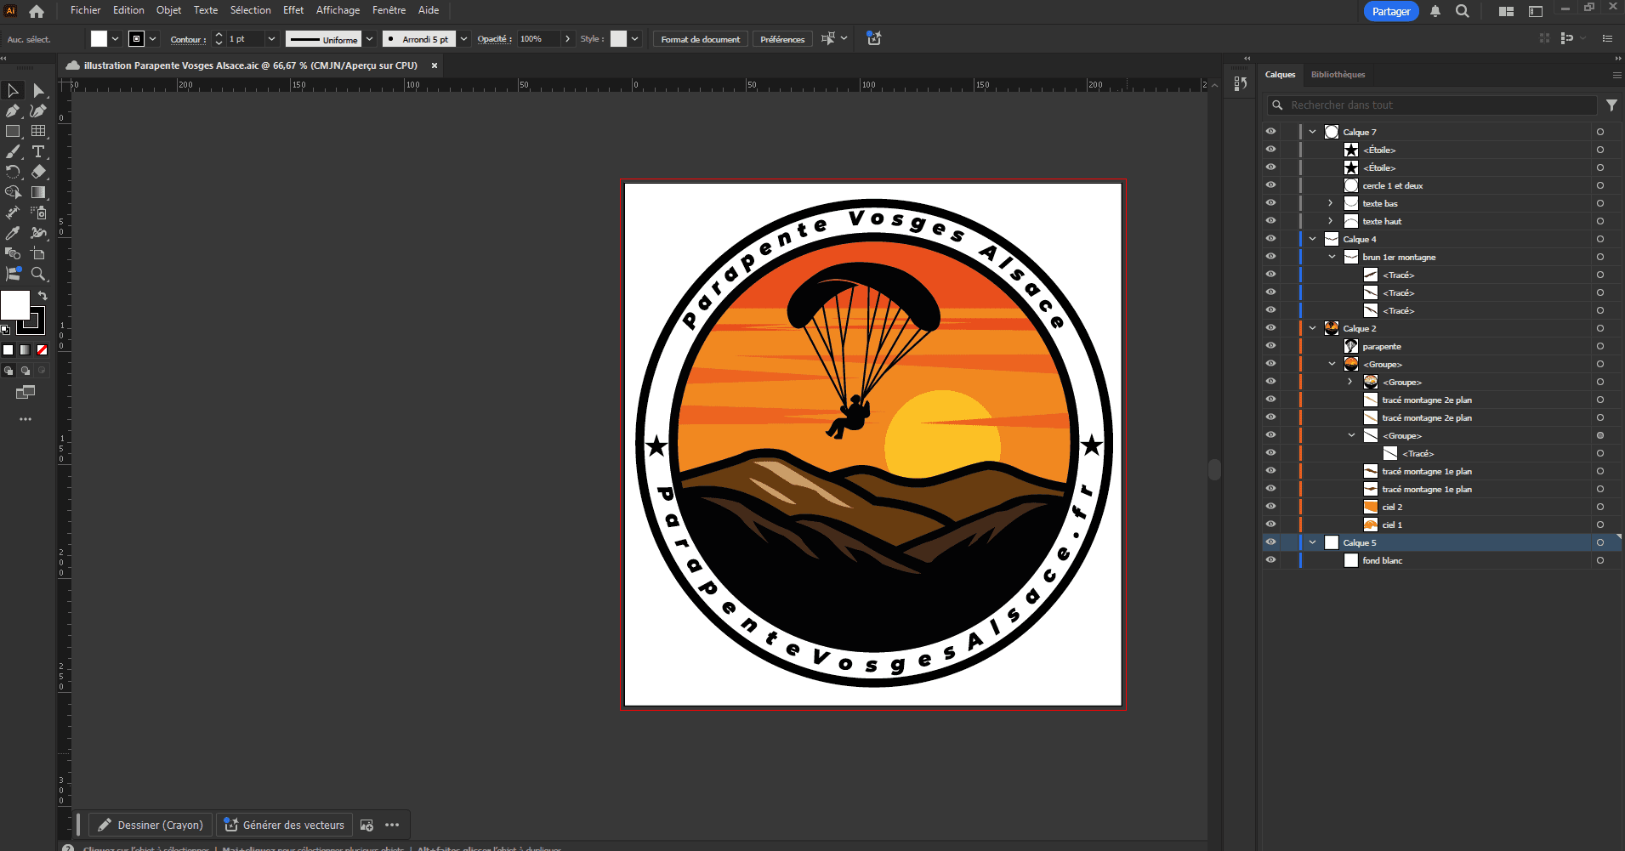Image resolution: width=1625 pixels, height=851 pixels.
Task: Click the Préférences button
Action: pyautogui.click(x=782, y=39)
